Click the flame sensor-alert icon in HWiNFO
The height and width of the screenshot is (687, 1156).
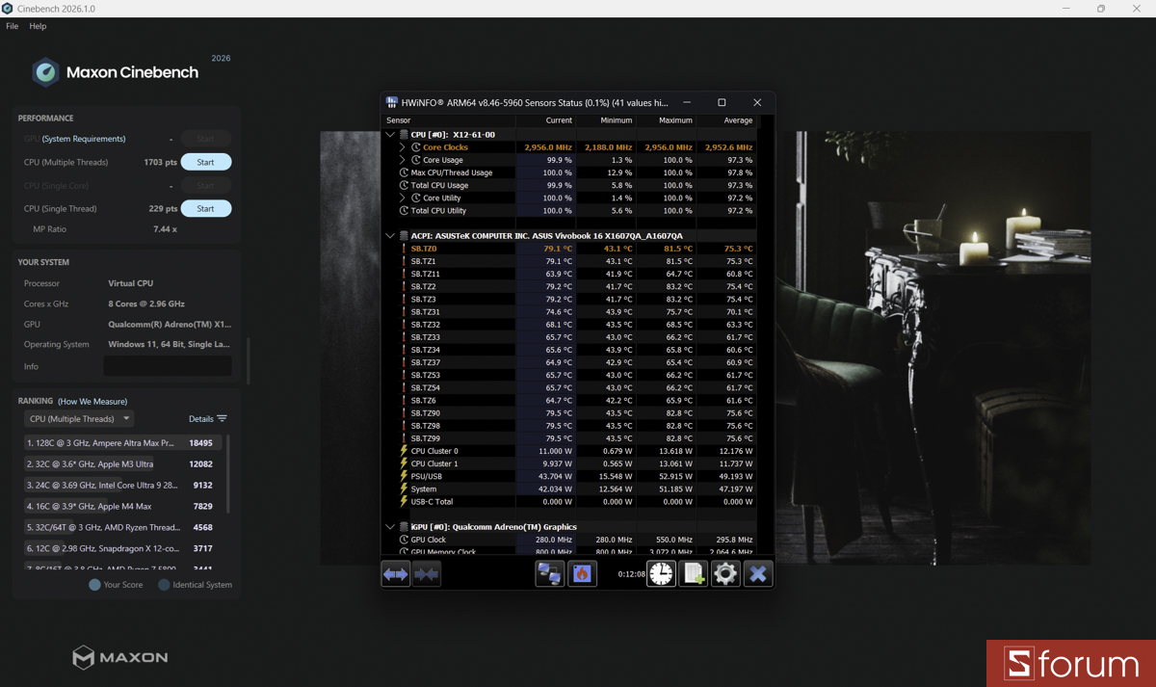coord(582,573)
